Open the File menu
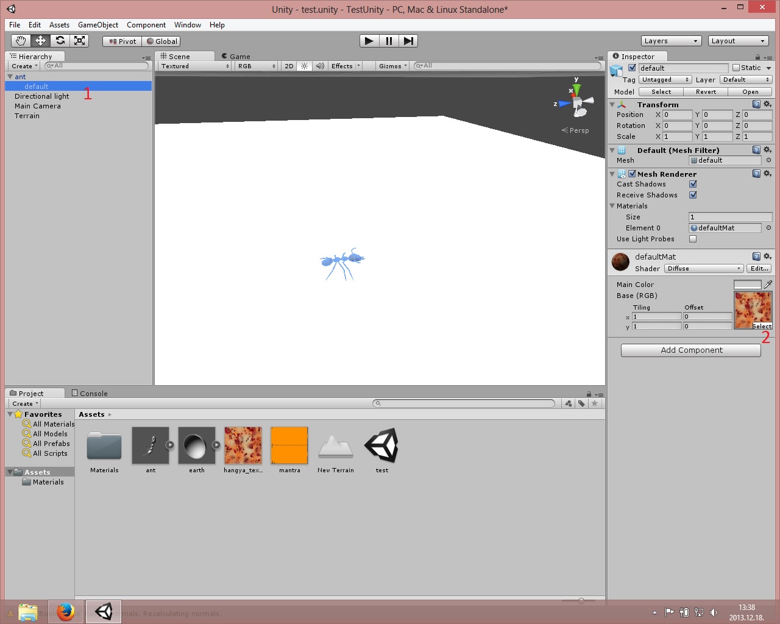Screen dimensions: 780x624 [x=15, y=25]
